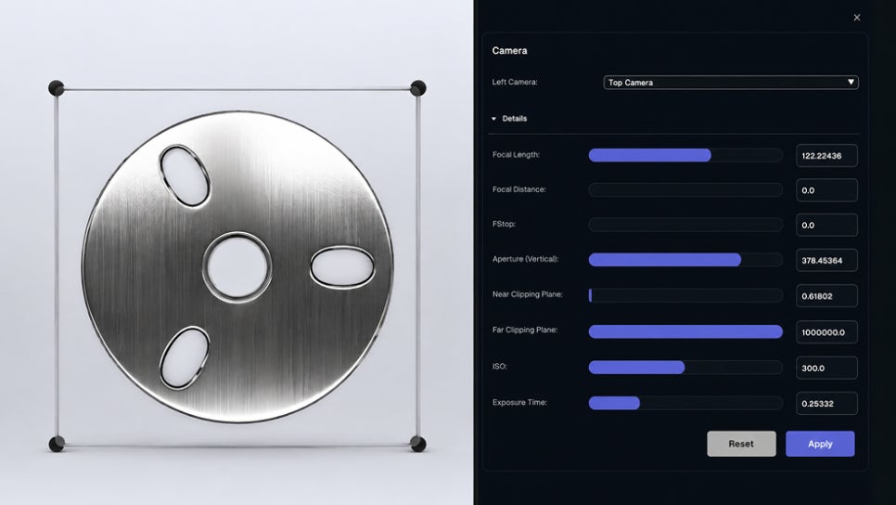Open the Left Camera dropdown
The width and height of the screenshot is (896, 505).
click(731, 83)
